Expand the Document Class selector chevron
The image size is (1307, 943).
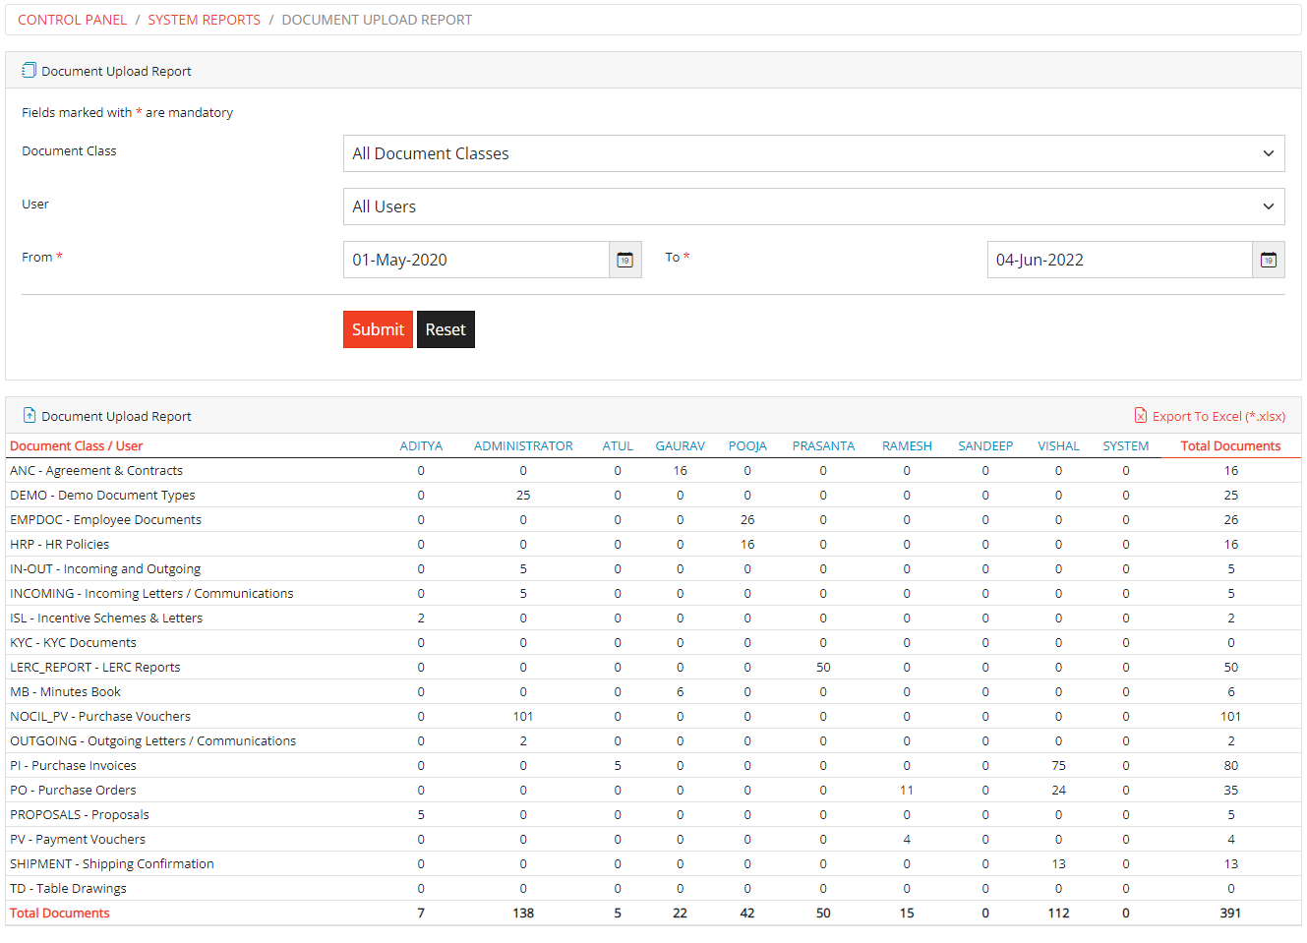click(x=1269, y=153)
